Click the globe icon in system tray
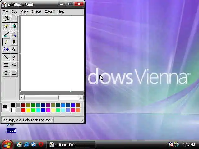The image size is (199, 149). [176, 144]
